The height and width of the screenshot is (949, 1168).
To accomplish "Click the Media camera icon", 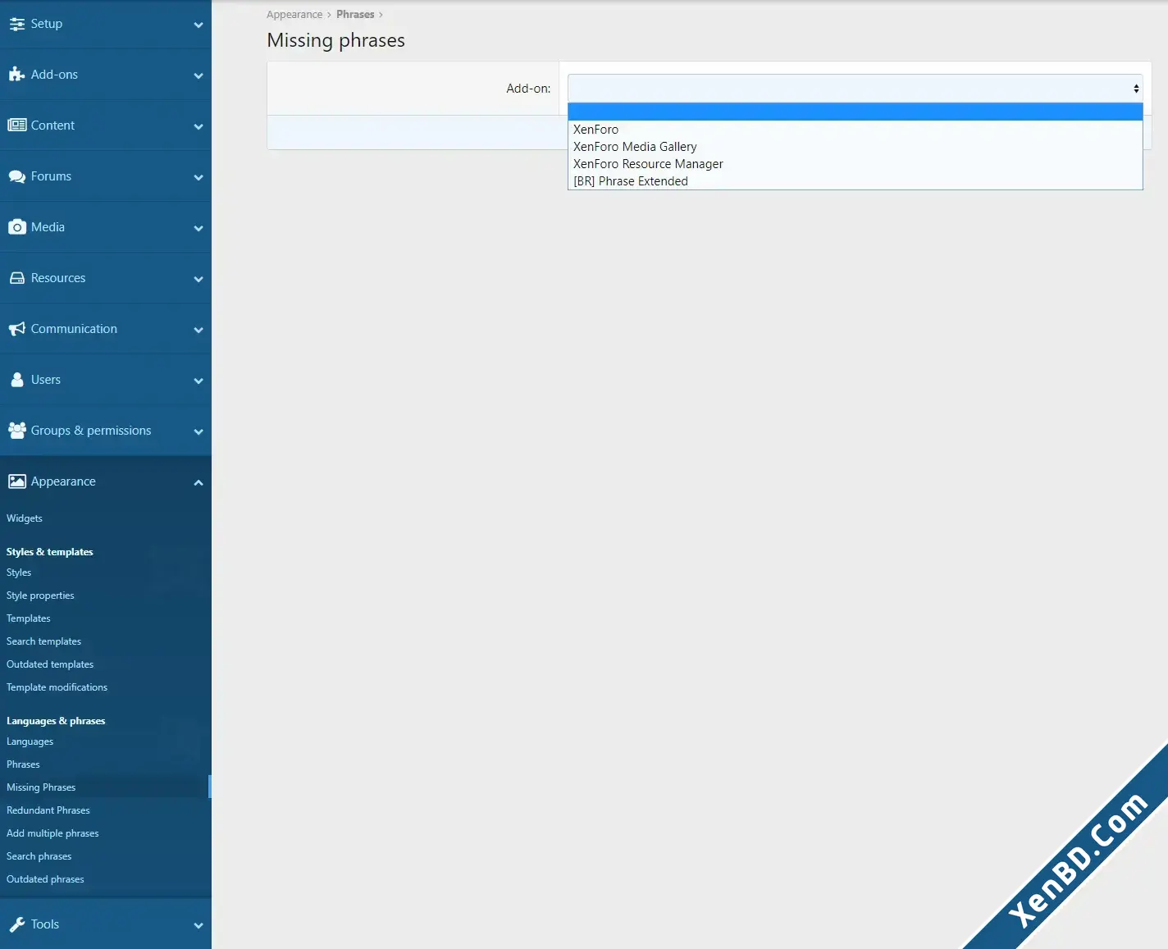I will tap(16, 227).
